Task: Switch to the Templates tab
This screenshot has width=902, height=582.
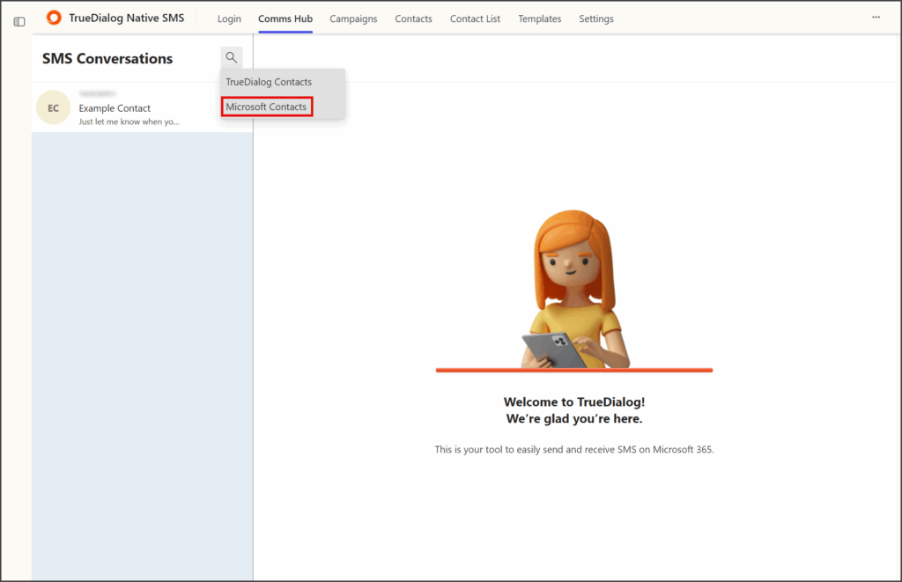Action: click(x=540, y=18)
